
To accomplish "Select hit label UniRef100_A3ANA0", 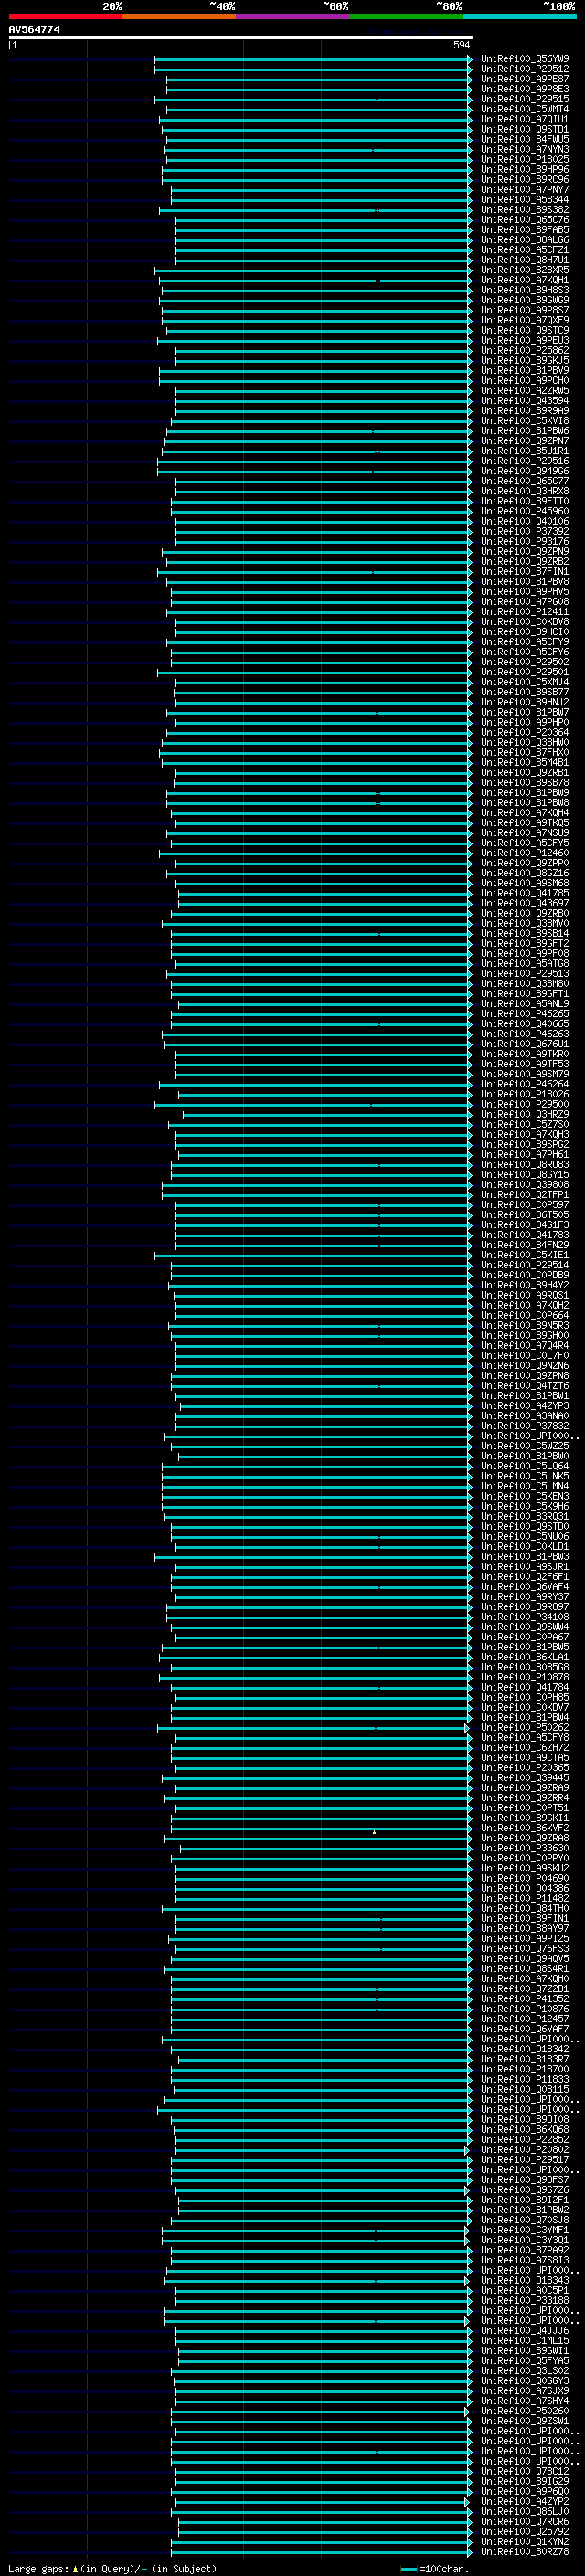I will (x=525, y=1416).
